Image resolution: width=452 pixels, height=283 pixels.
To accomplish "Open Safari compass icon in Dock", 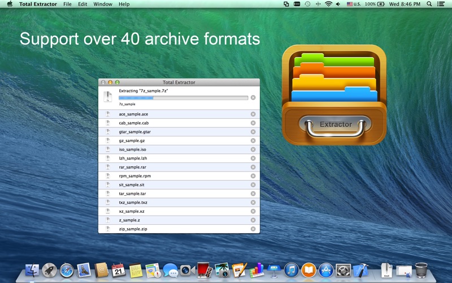I will coord(67,271).
